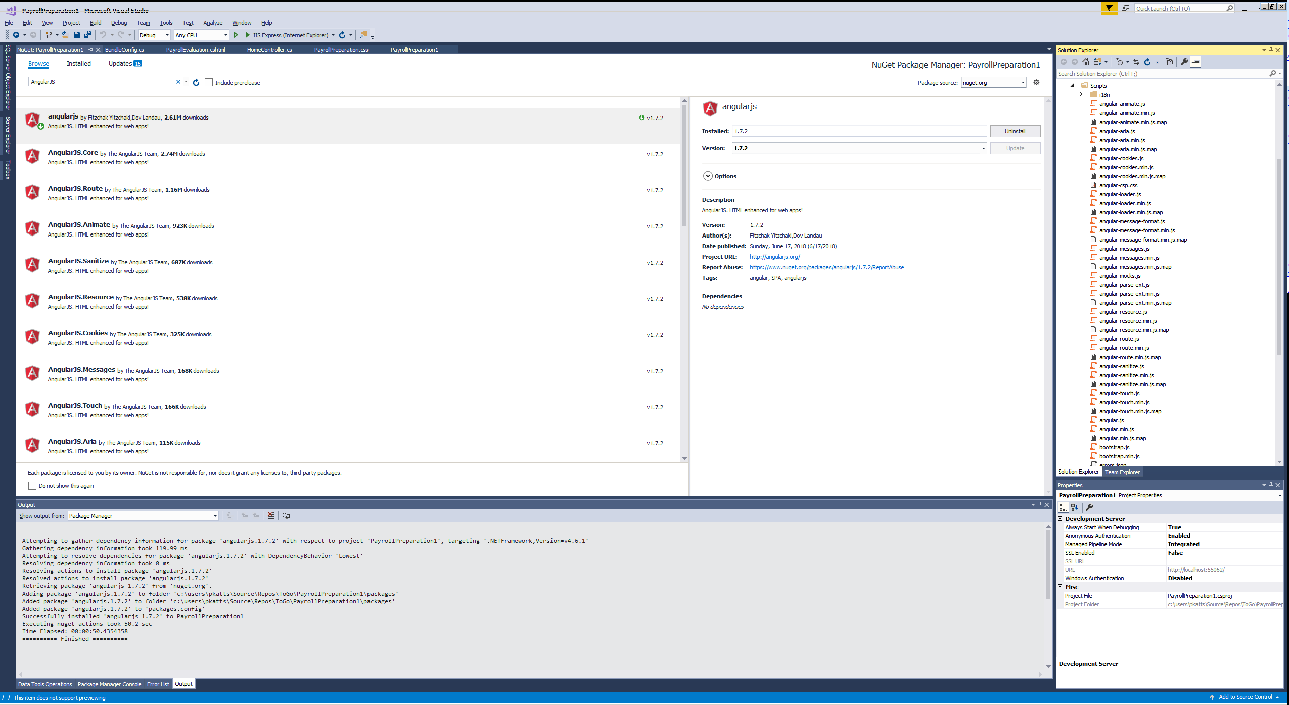Click the notifications flag icon in title bar
This screenshot has height=705, width=1289.
point(1109,8)
